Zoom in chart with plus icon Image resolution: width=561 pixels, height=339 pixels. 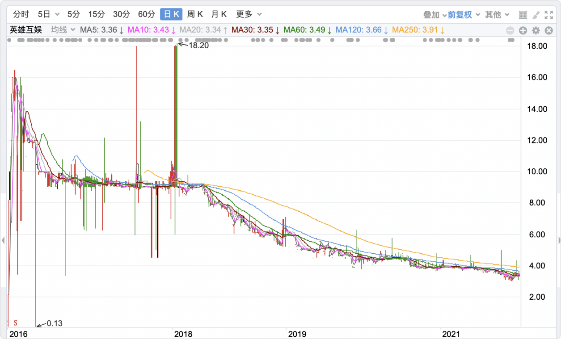(523, 30)
